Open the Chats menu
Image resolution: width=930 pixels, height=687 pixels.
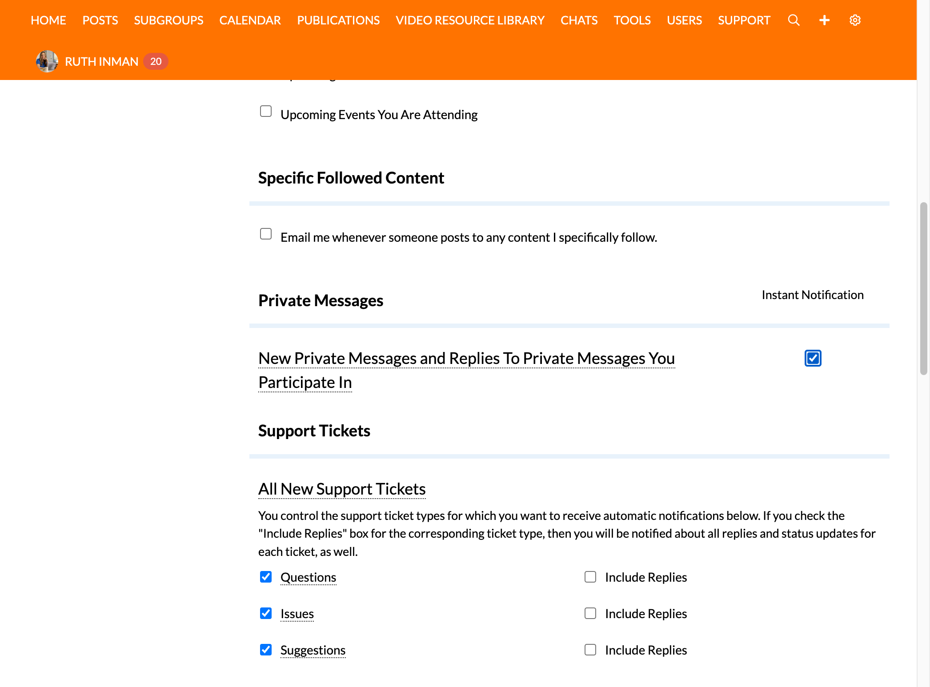579,20
